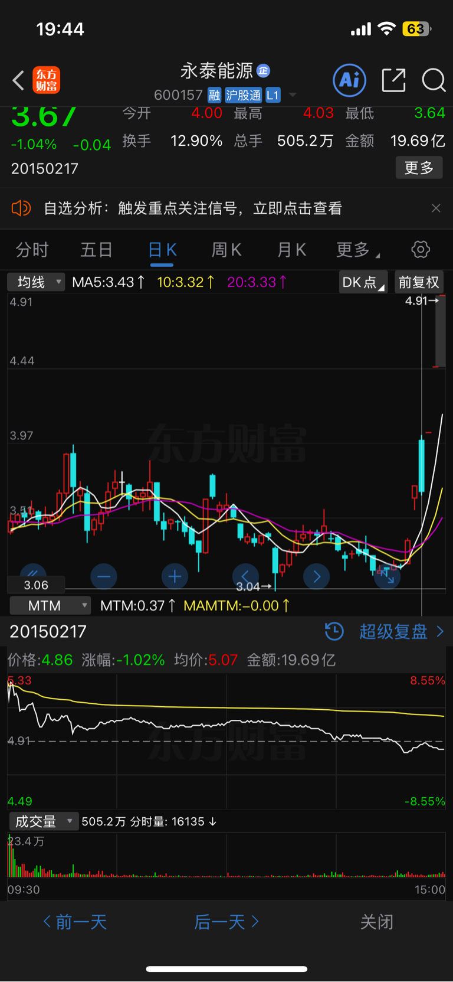Tap the share export icon
This screenshot has width=453, height=982.
tap(394, 80)
